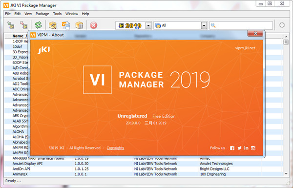Click version 1.0.1.25 cell
This screenshot has width=293, height=188.
point(82,169)
